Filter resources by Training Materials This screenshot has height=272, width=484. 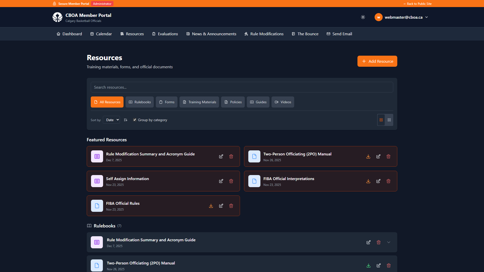199,102
